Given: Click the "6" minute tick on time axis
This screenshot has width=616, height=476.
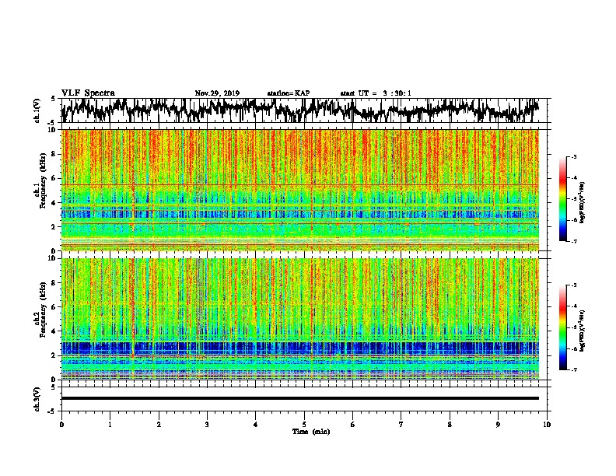Looking at the screenshot, I should [353, 425].
